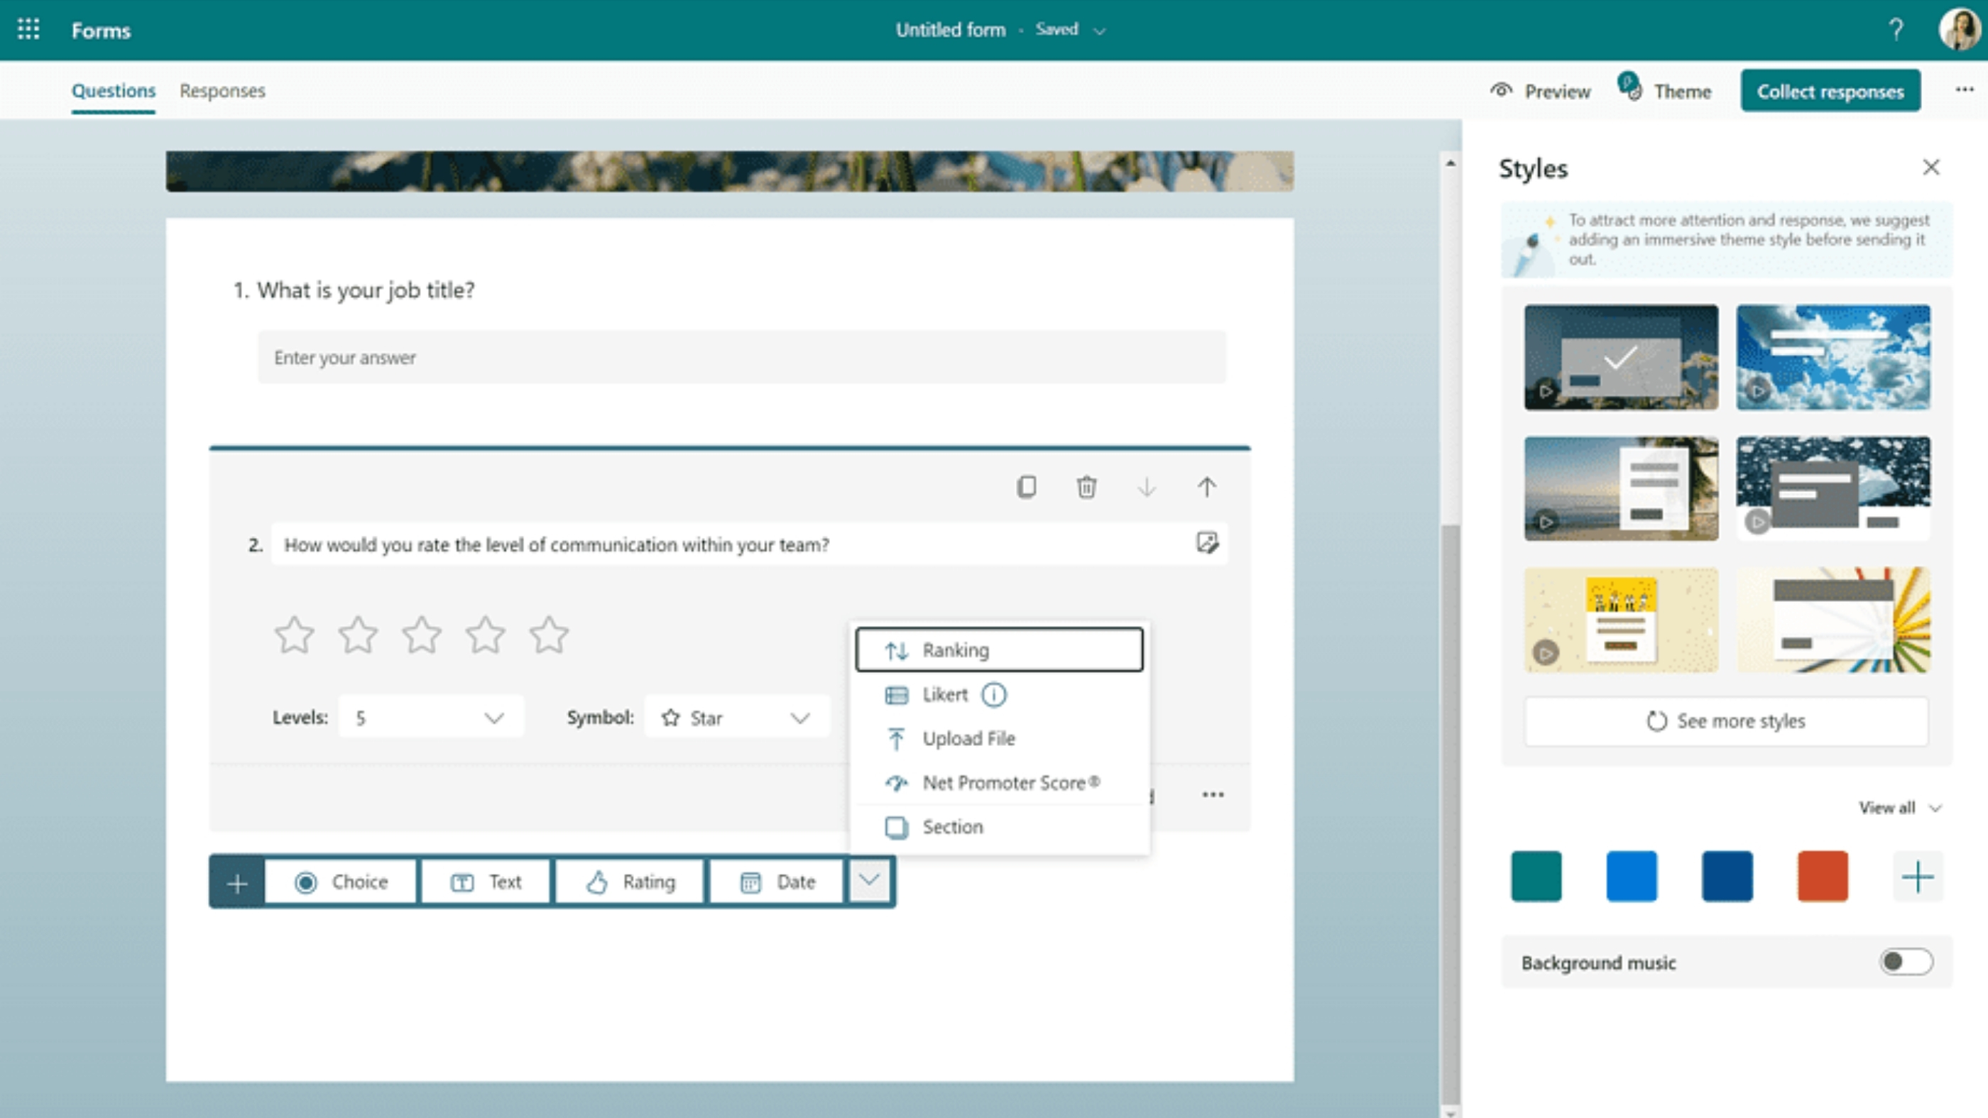Click the copy question icon
The height and width of the screenshot is (1118, 1988).
1027,487
